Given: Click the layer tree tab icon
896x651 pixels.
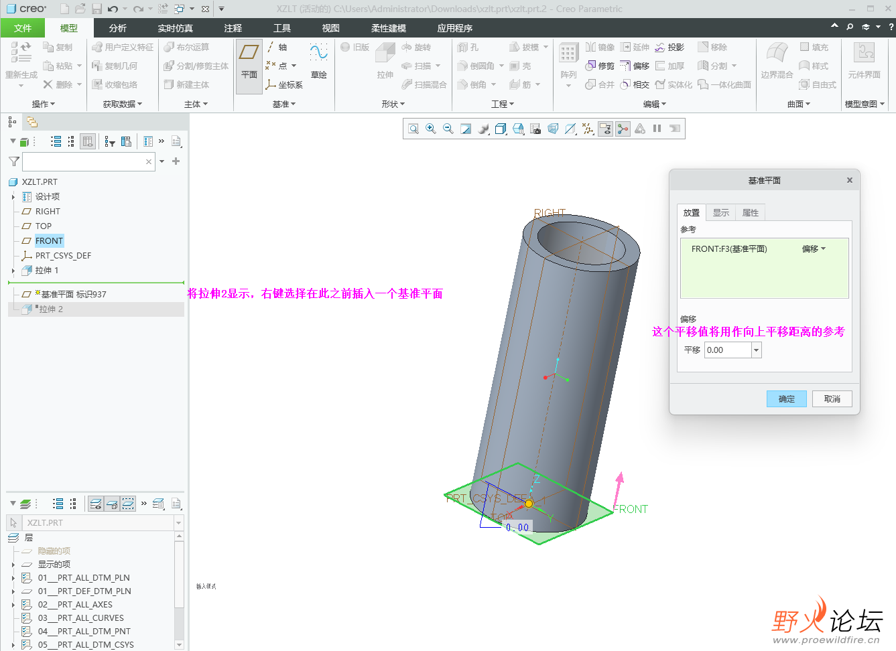Looking at the screenshot, I should click(31, 122).
